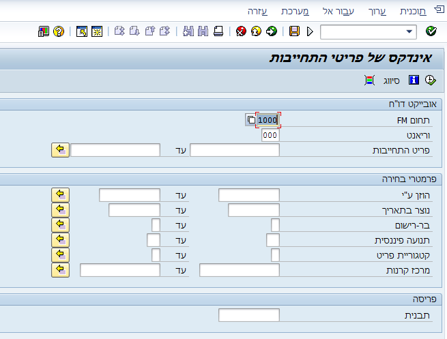Screen dimensions: 447x339
Task: Go to Previous Page icon
Action: point(149,31)
